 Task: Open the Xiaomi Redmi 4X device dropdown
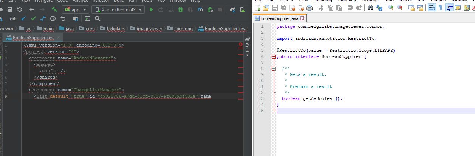(118, 9)
